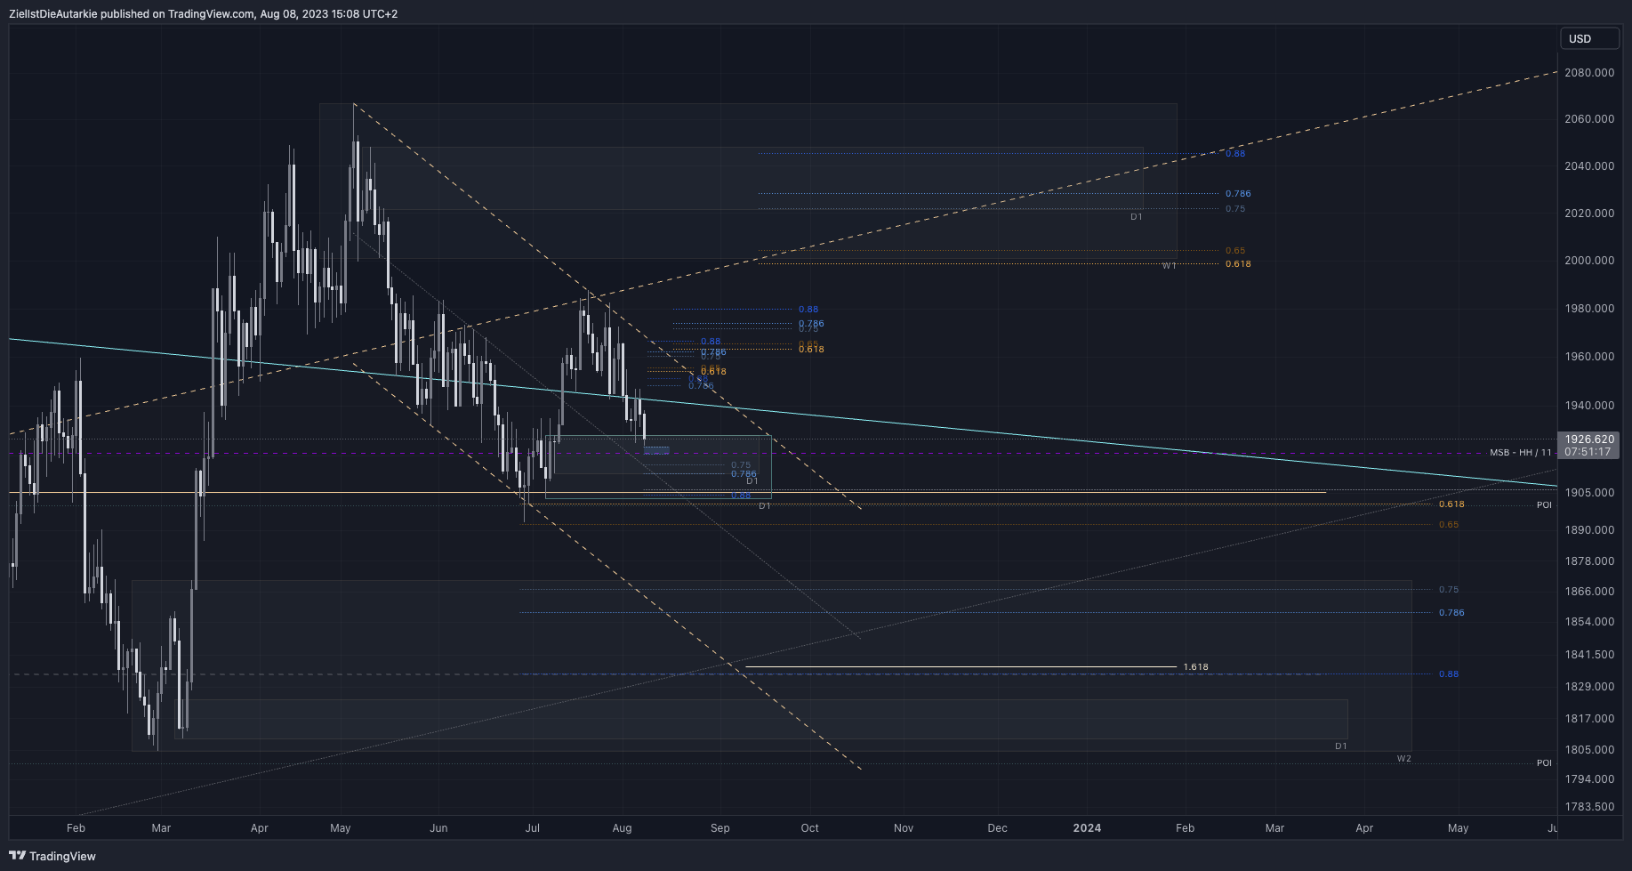Select the 2040.000 price axis label

[x=1589, y=166]
